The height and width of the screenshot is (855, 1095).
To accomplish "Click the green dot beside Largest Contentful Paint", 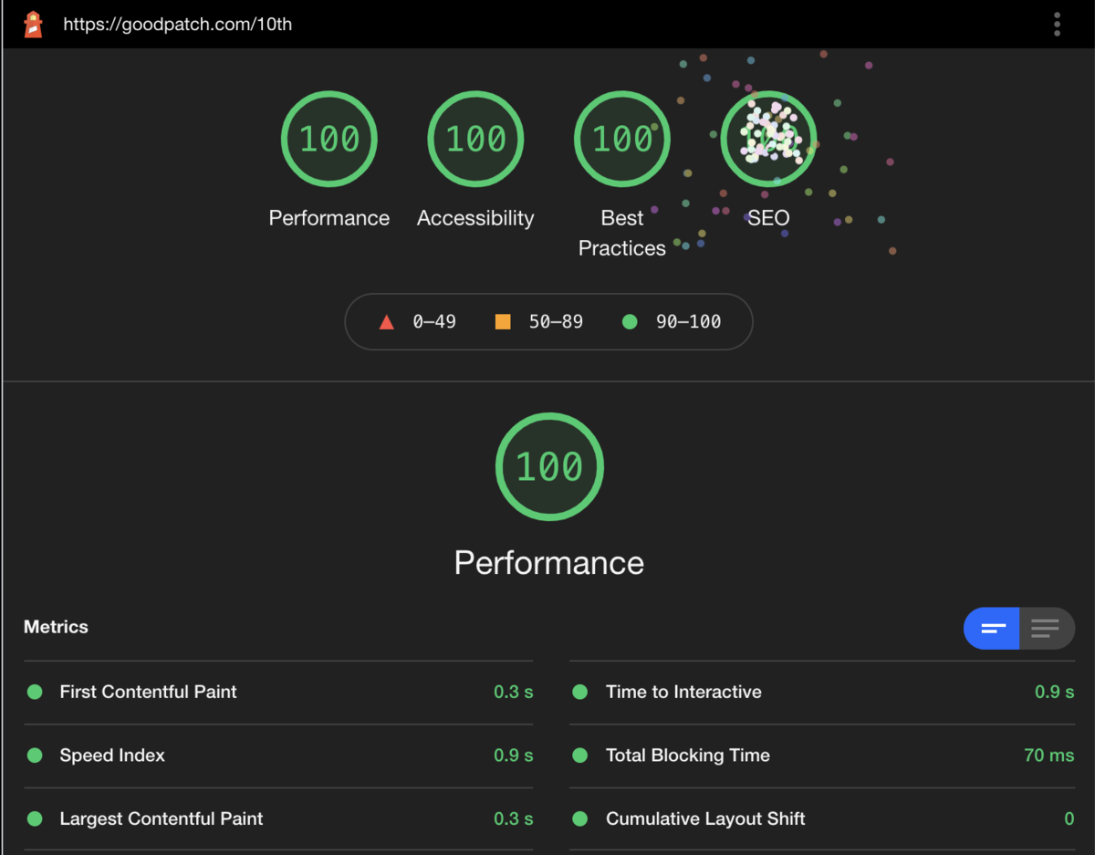I will click(x=35, y=819).
